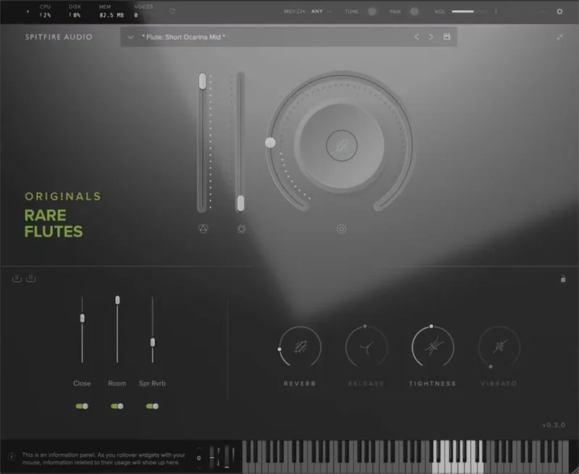Click the PAN knob in top bar
Viewport: 579px width, 474px height.
pos(414,12)
